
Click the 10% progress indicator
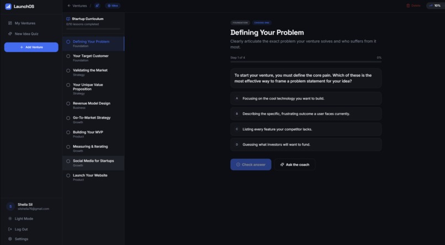tap(435, 6)
